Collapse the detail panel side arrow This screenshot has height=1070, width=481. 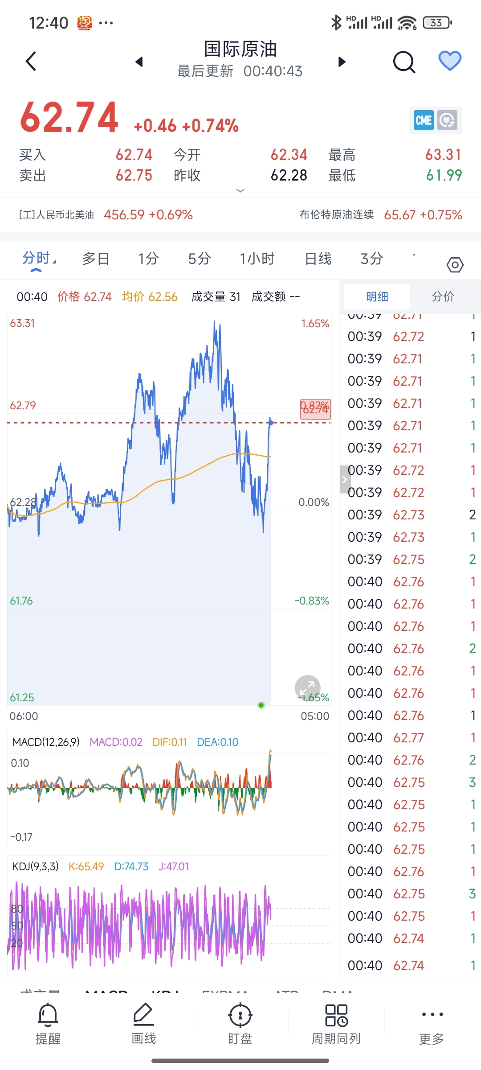click(345, 480)
